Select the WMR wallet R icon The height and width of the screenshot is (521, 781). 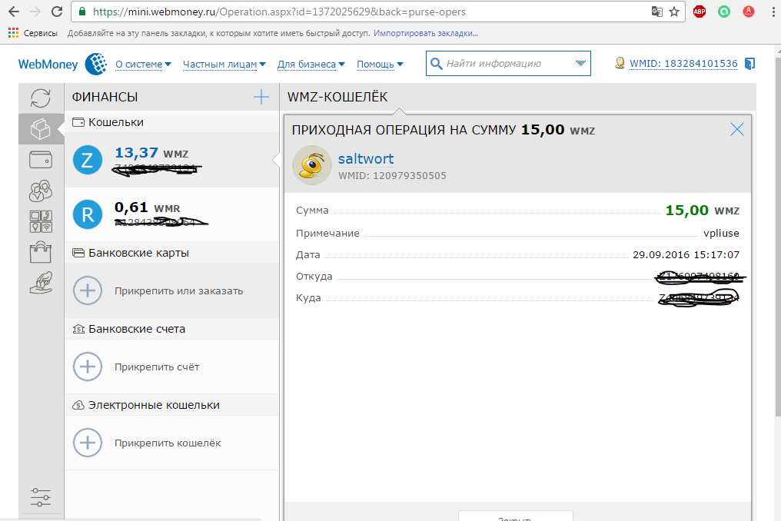point(87,214)
